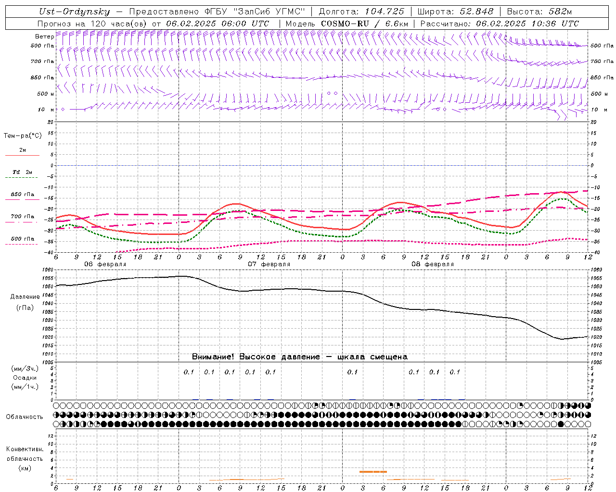Click the 'Предоставлено ФГБУ "ЗапСиб УГМС"' provider text
Screen dimensions: 616x492
[217, 12]
